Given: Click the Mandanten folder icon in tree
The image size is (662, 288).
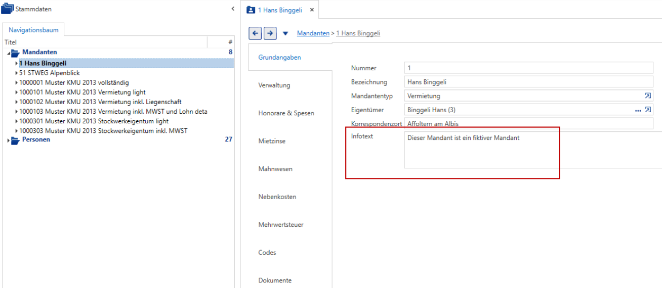Looking at the screenshot, I should [x=15, y=53].
